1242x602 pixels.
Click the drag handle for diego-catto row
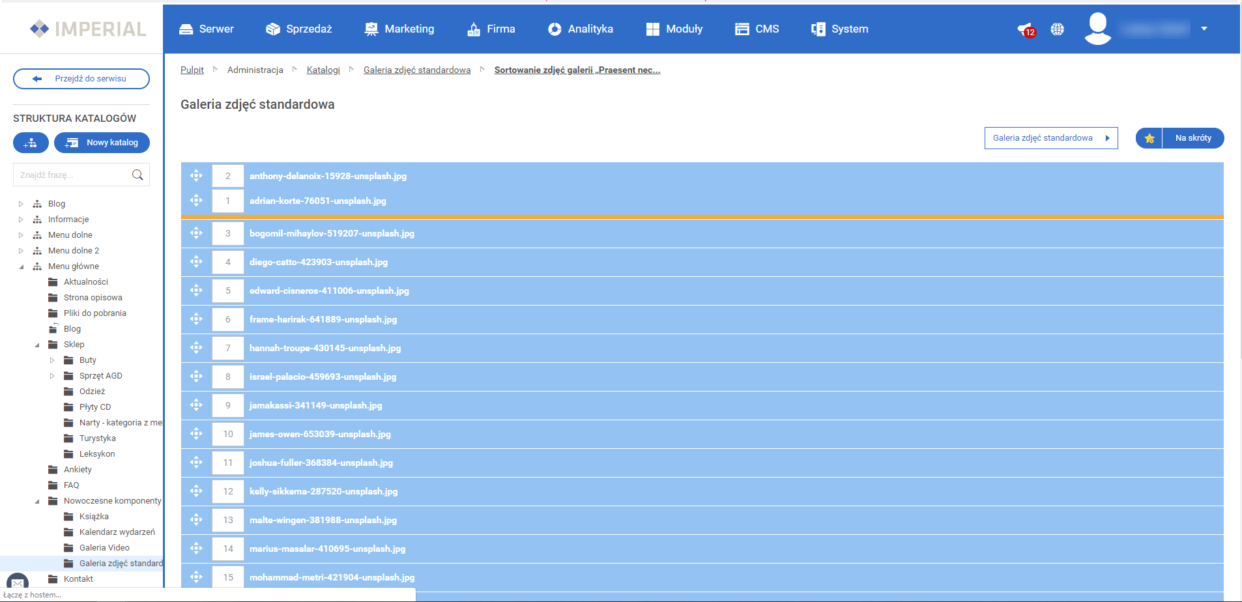click(196, 262)
